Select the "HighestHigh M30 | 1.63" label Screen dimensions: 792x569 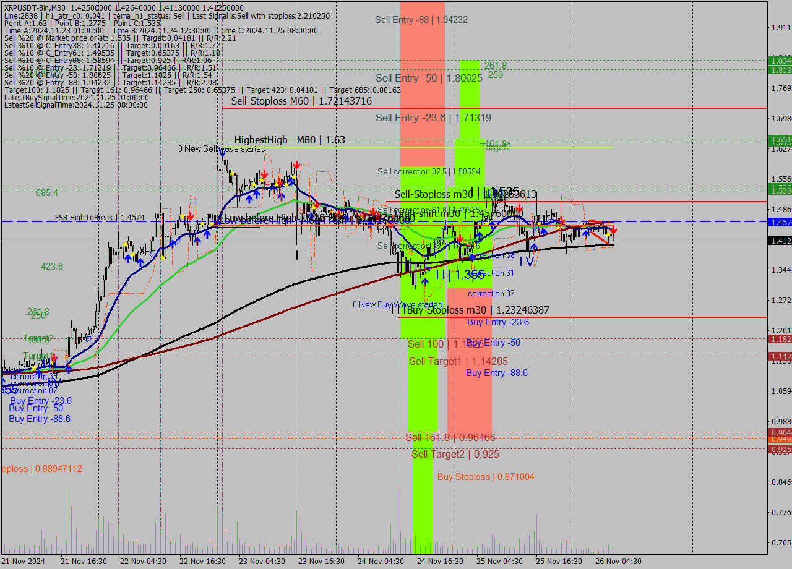[x=290, y=140]
